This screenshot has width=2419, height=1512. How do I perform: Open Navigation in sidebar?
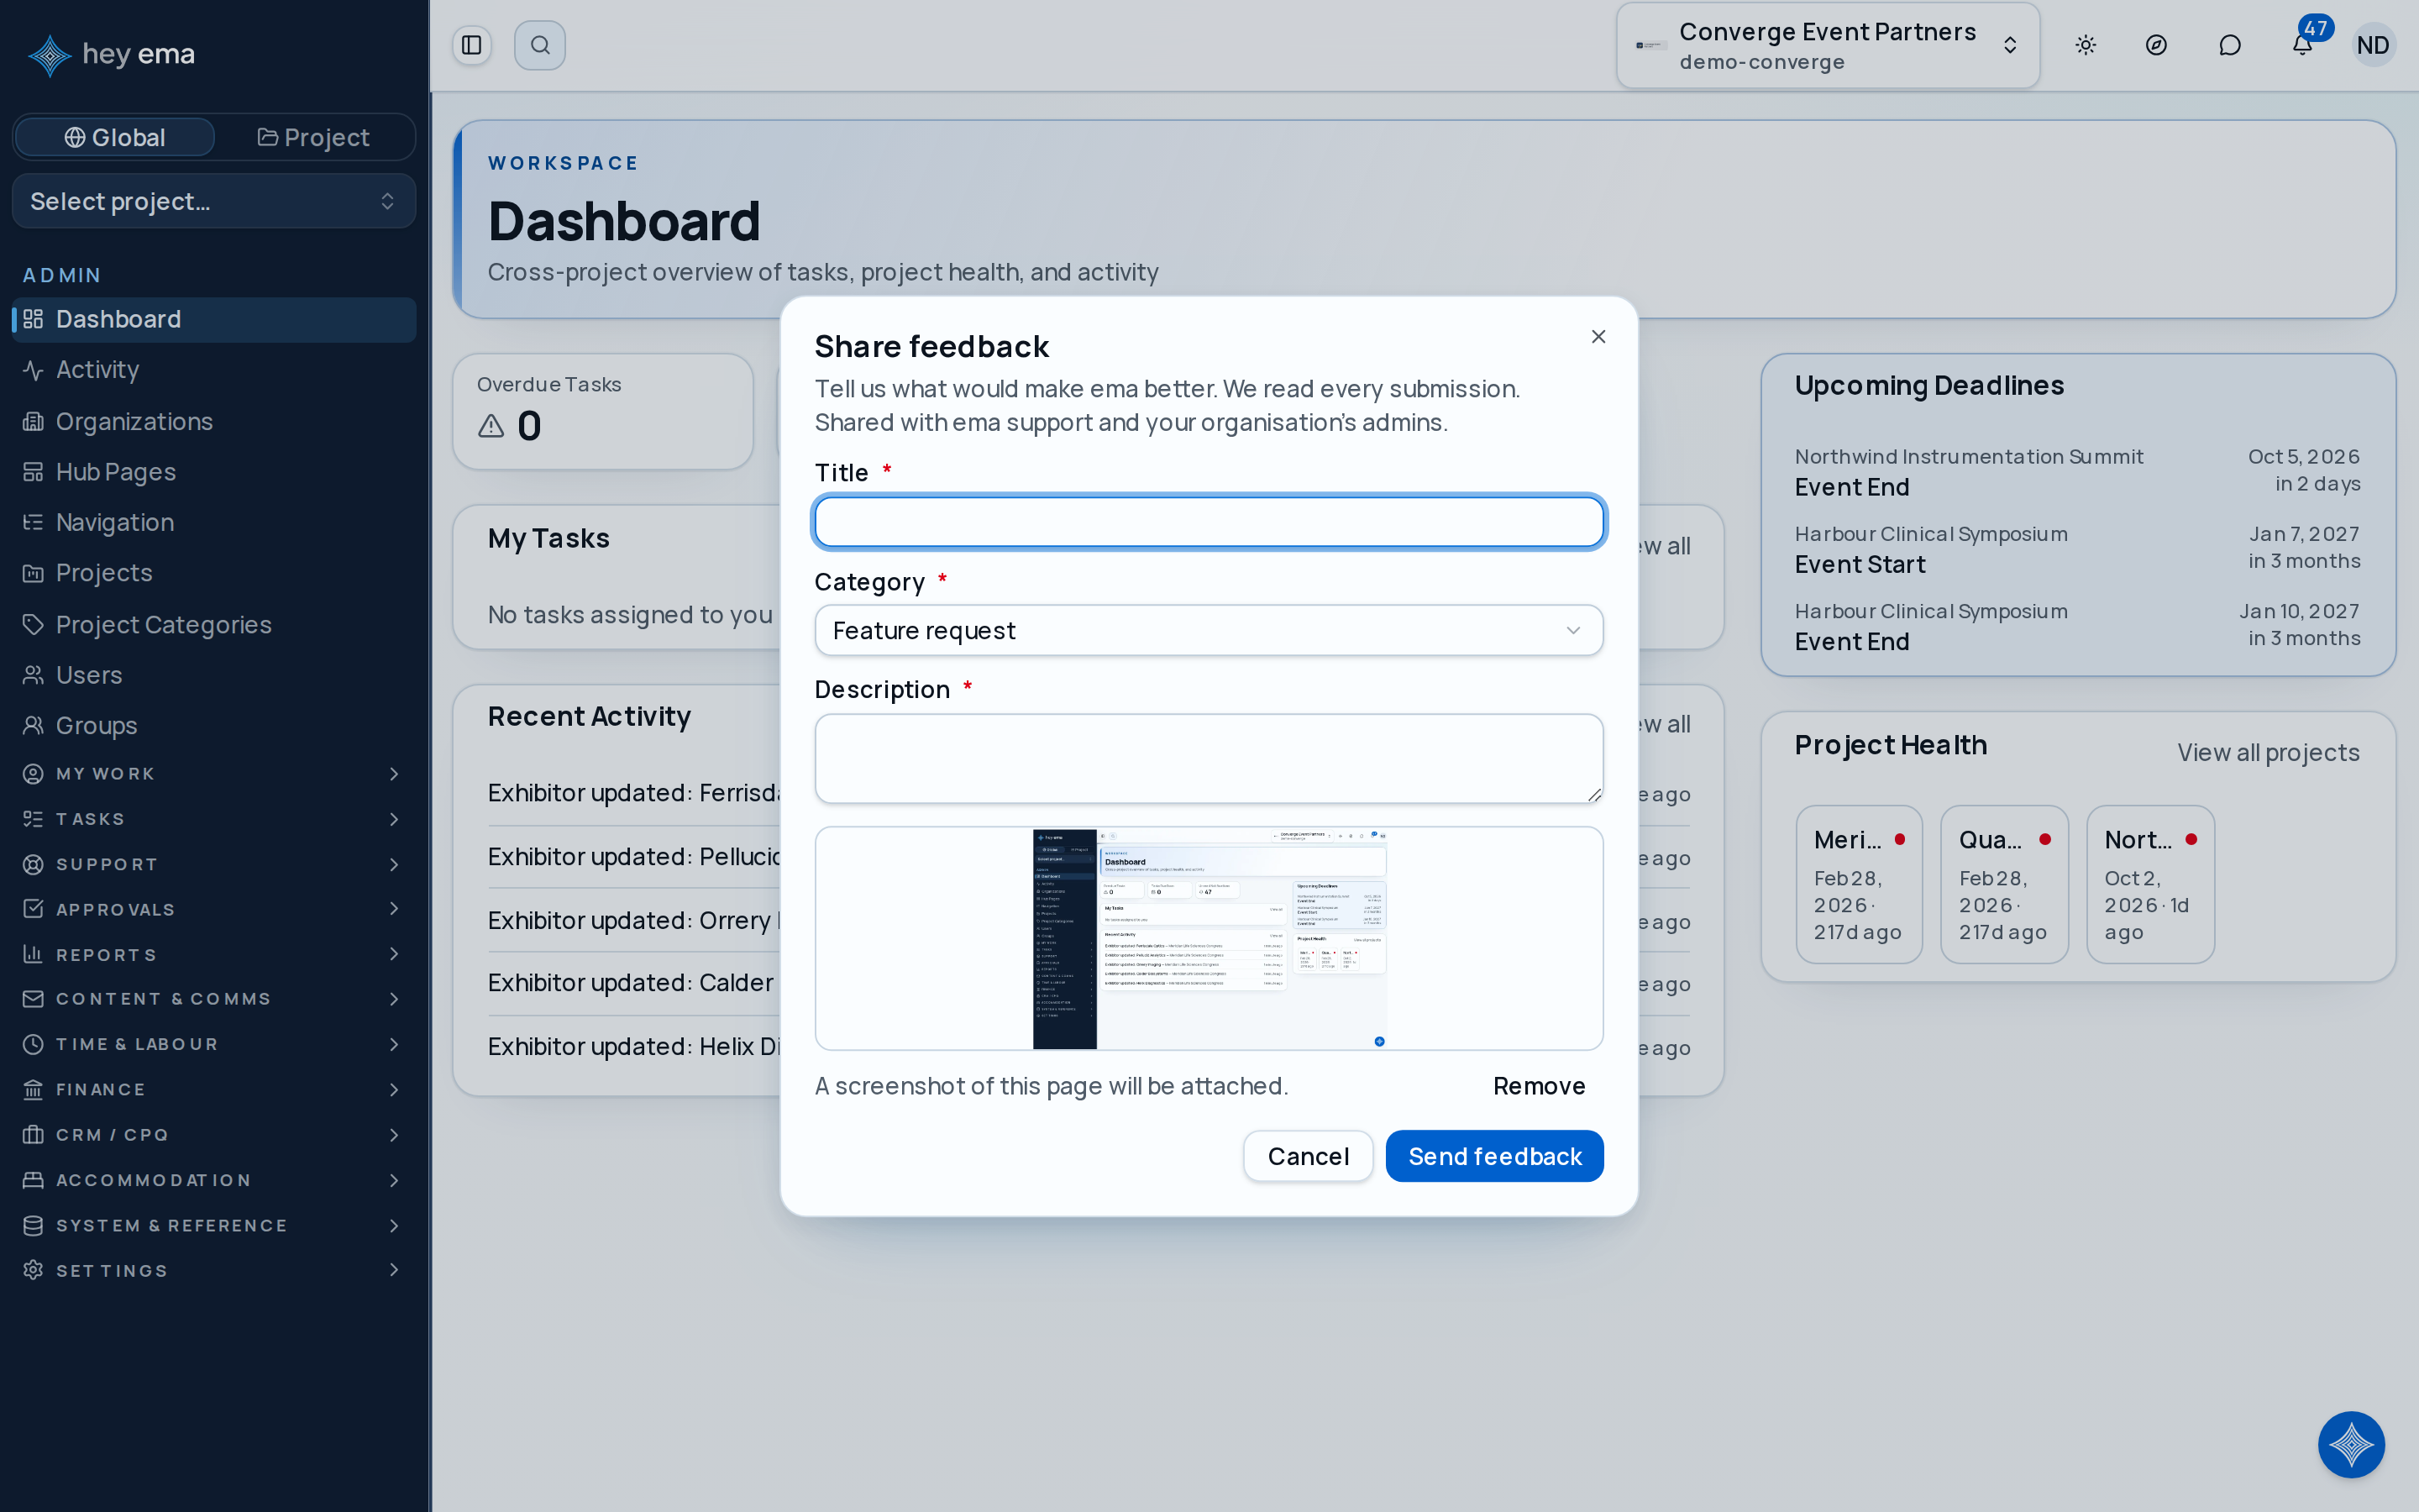coord(213,523)
